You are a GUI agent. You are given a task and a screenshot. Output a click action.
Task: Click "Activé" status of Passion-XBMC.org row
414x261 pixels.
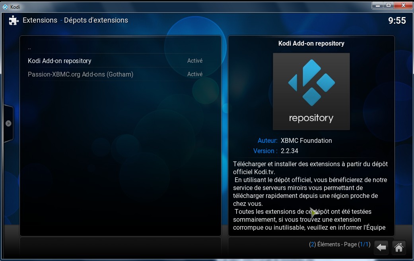pos(195,74)
